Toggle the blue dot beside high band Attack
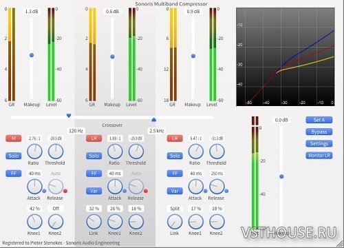Viewport: 344px width, 248px height. [x=206, y=191]
